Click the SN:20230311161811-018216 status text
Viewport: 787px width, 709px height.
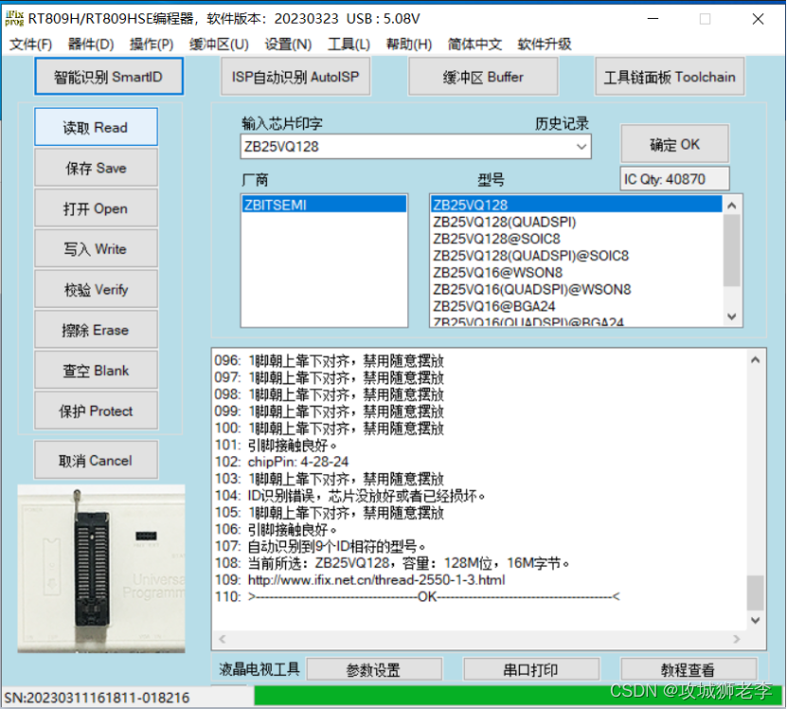click(97, 698)
